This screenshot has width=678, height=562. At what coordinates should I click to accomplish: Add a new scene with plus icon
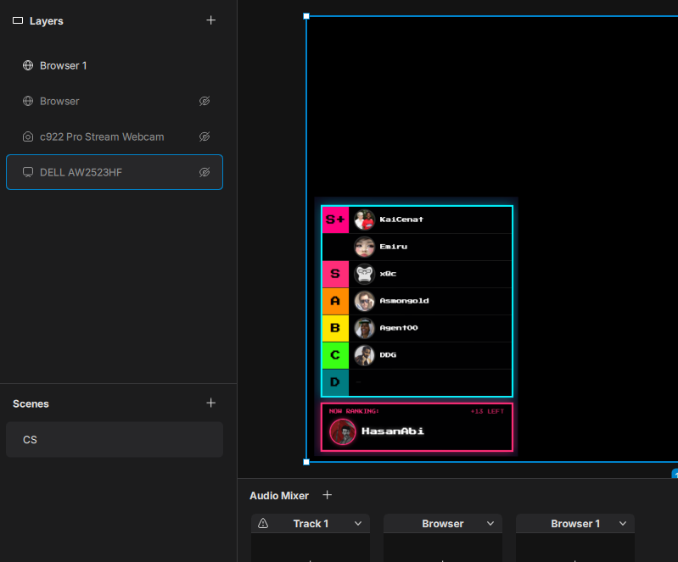(x=210, y=403)
